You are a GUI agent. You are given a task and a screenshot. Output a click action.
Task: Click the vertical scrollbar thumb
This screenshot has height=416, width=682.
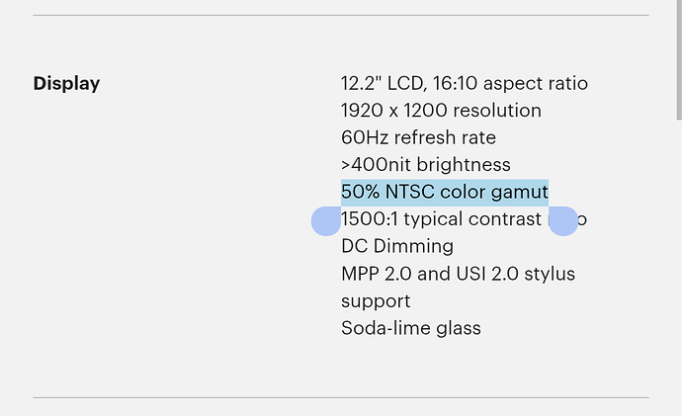679,59
